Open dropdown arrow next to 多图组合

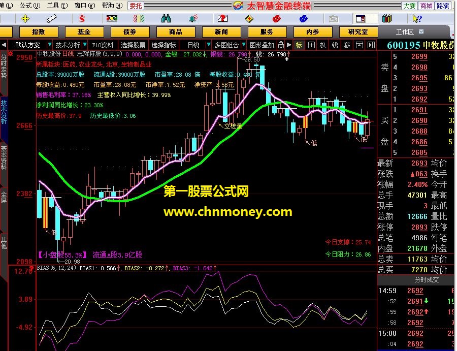tap(244, 45)
